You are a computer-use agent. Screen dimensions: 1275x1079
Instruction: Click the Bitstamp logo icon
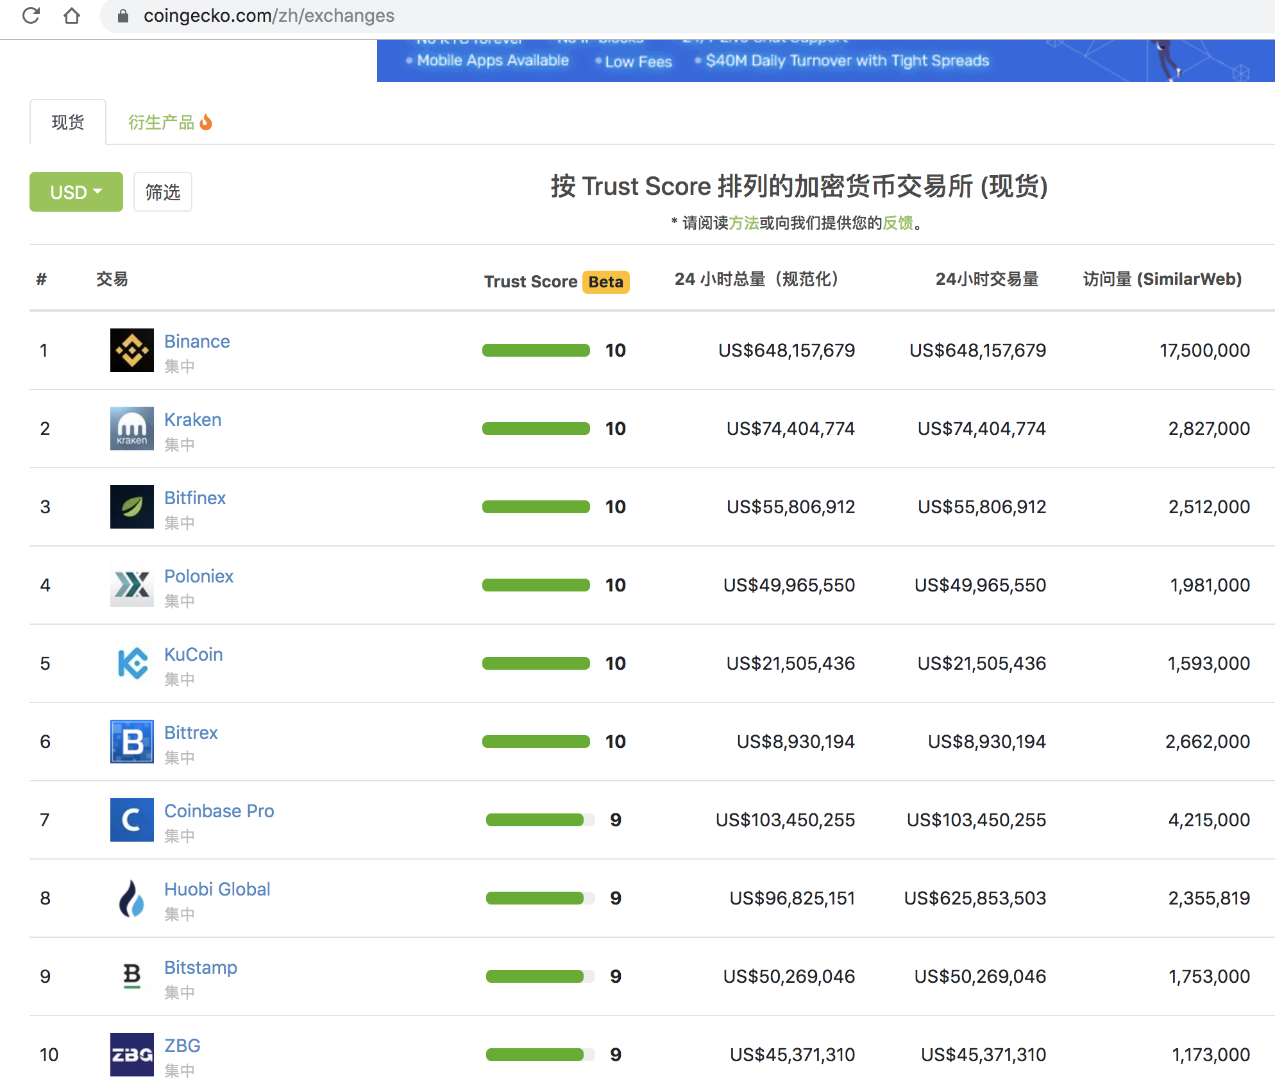click(132, 976)
